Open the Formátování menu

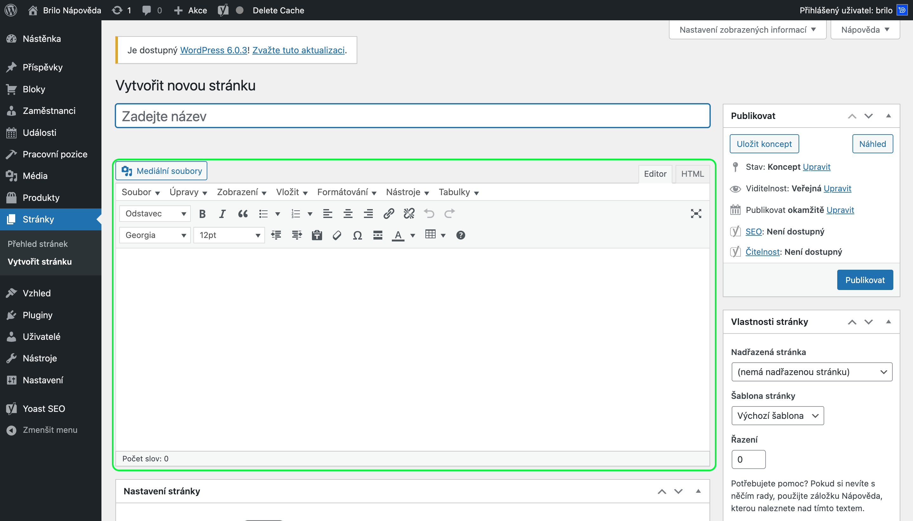tap(346, 192)
